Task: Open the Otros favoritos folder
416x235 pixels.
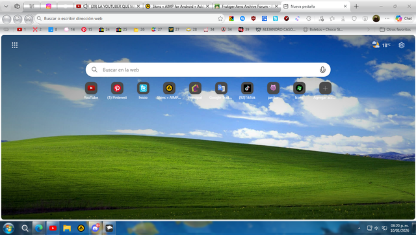Action: coord(395,29)
